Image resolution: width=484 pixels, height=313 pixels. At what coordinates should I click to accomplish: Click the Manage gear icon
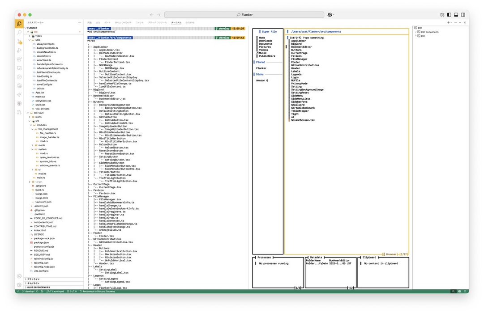(19, 285)
